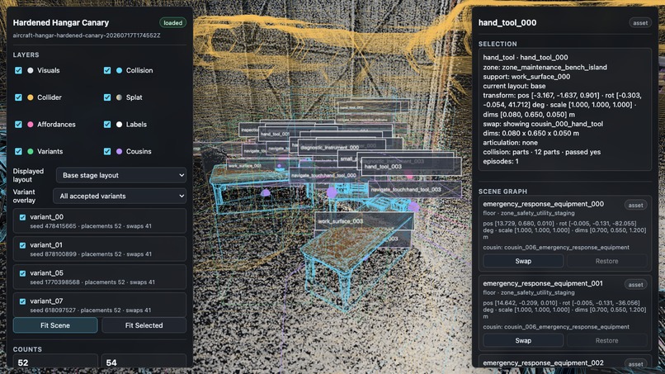Click asset badge of emergency_response_equipment_001
The height and width of the screenshot is (374, 665).
coord(635,285)
